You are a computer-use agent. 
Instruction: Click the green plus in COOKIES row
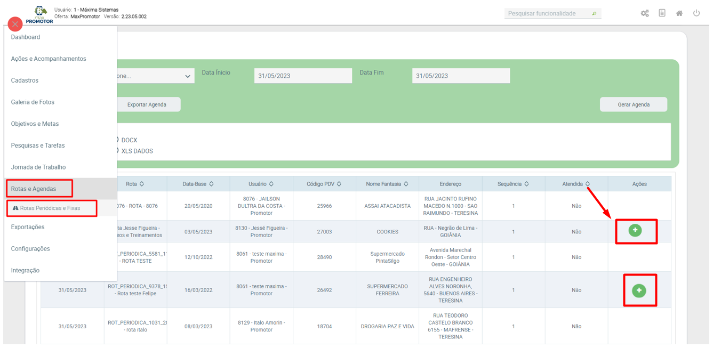tap(635, 230)
